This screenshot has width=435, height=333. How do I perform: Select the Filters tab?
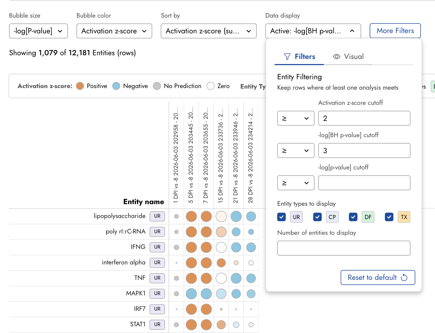coord(299,57)
